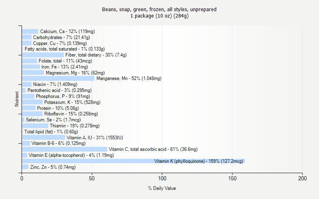Click the vertical Nutrient axis title
The image size is (319, 199).
coord(17,99)
